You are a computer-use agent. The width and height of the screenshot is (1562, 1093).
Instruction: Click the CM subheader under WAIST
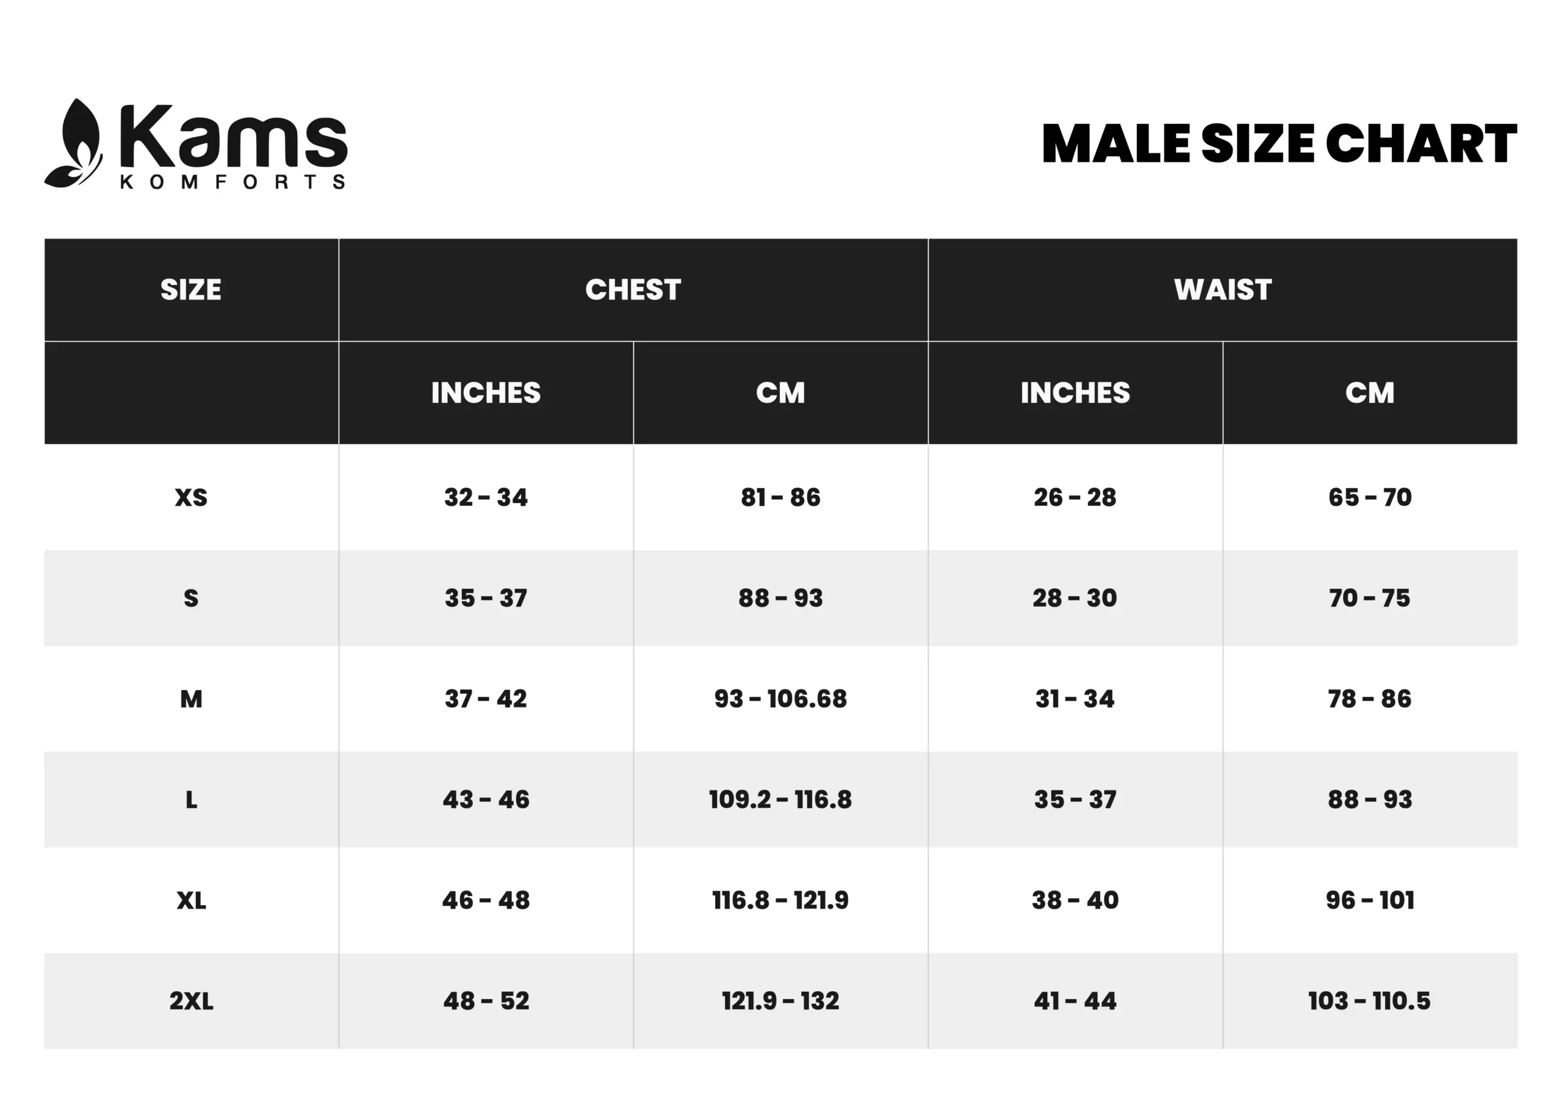point(1369,392)
